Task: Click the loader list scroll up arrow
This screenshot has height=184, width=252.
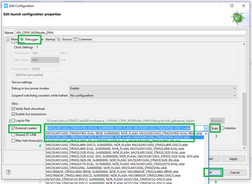Action: coord(206,134)
